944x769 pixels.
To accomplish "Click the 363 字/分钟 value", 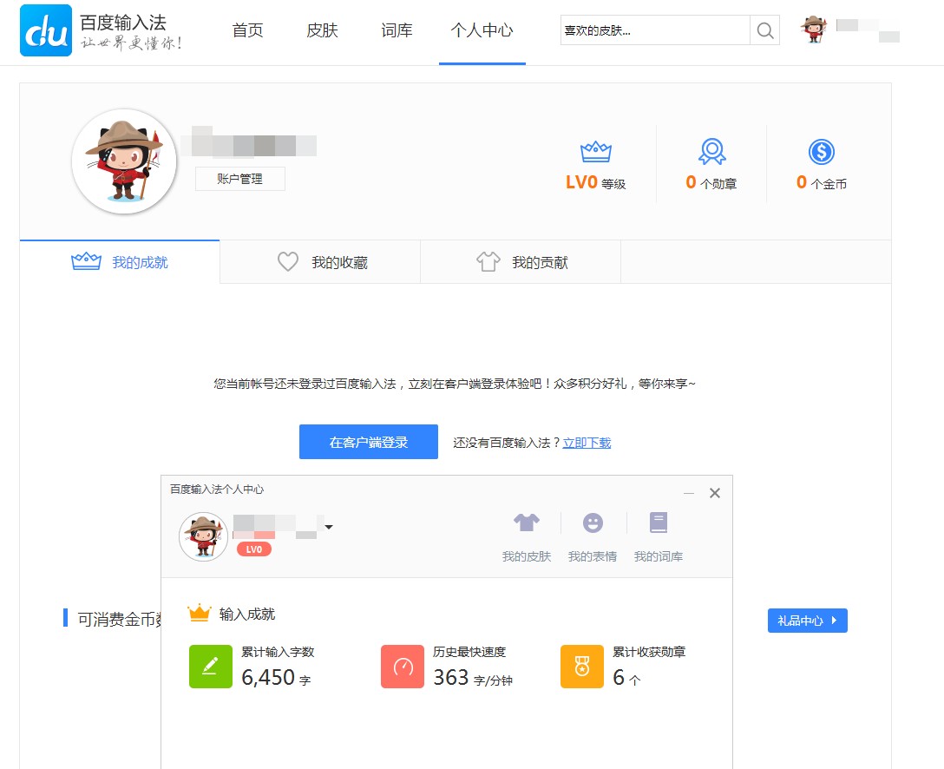I will pos(473,678).
